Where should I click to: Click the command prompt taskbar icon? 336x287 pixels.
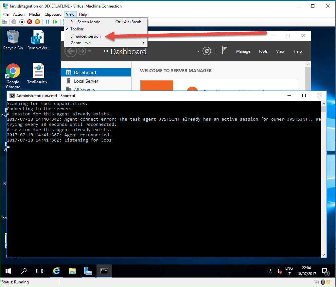point(104,271)
